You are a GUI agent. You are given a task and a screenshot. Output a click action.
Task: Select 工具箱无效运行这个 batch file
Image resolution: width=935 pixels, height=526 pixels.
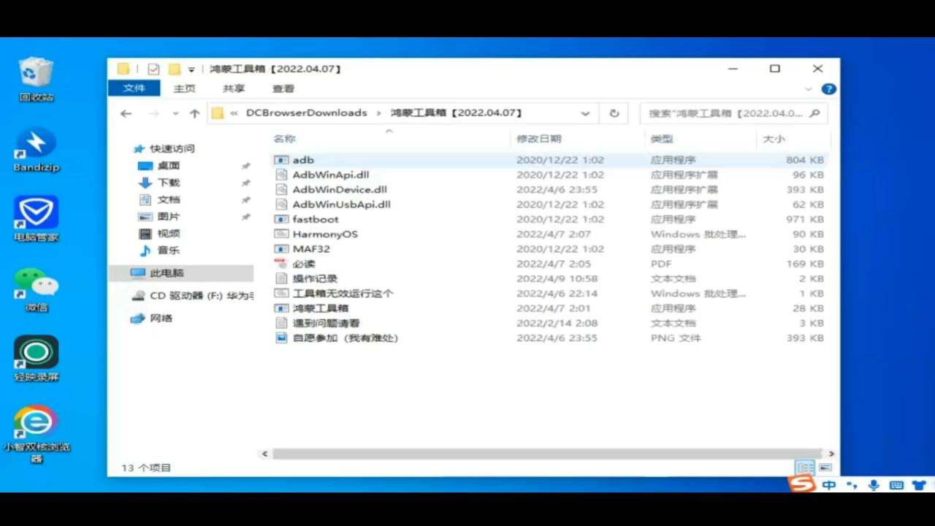pos(343,294)
